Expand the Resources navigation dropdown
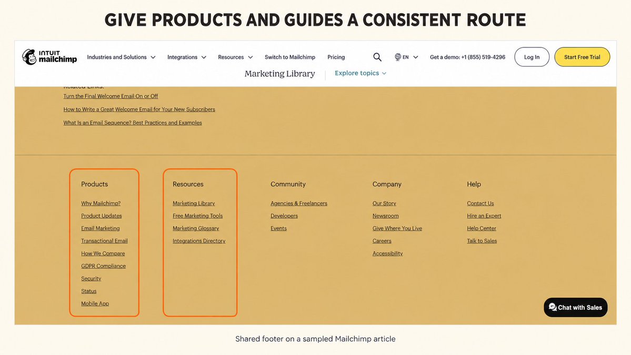Viewport: 631px width, 355px height. 235,57
